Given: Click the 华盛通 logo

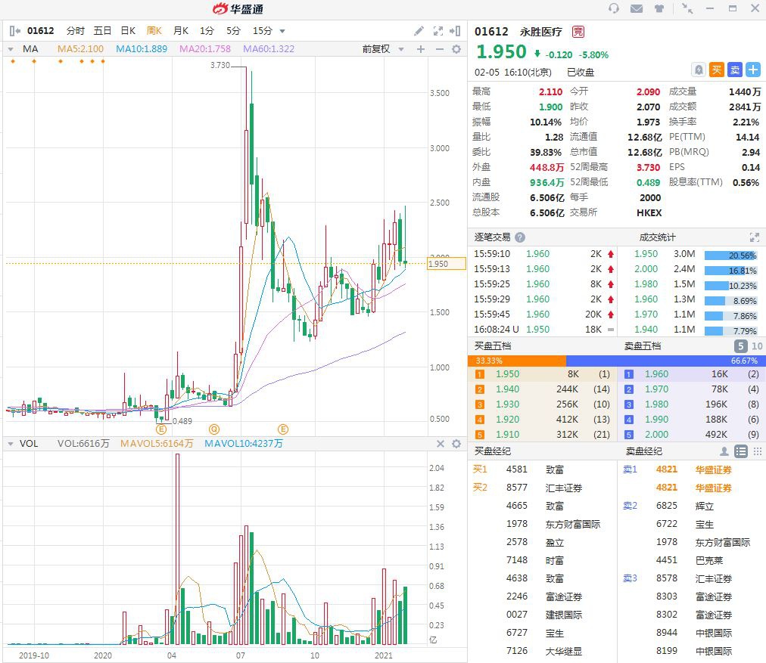Looking at the screenshot, I should 238,9.
